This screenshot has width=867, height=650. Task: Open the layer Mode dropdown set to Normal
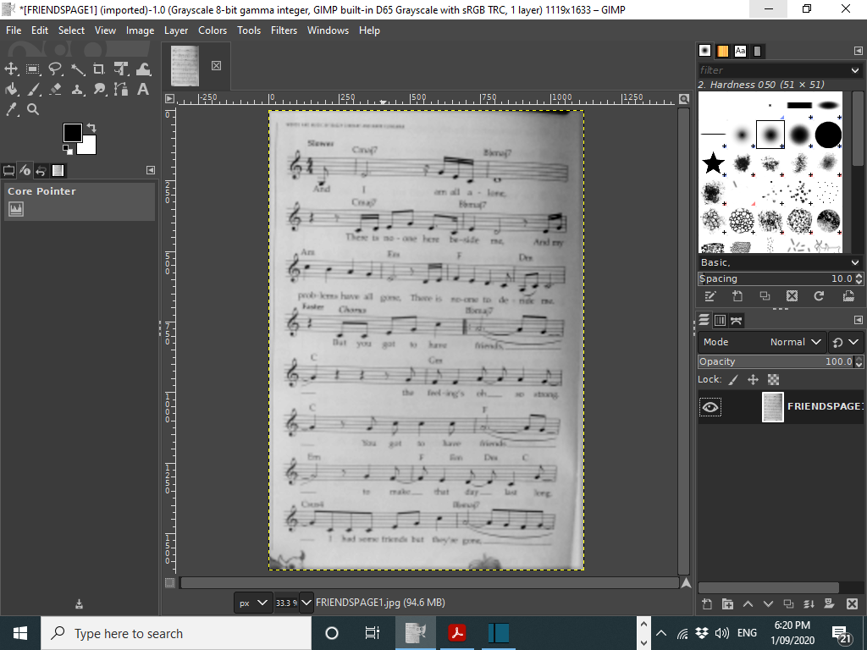pyautogui.click(x=796, y=342)
